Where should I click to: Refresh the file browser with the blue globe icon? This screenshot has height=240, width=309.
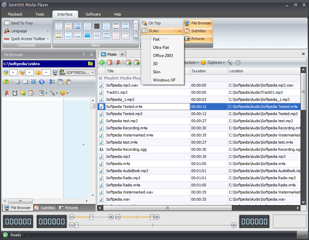pyautogui.click(x=42, y=81)
